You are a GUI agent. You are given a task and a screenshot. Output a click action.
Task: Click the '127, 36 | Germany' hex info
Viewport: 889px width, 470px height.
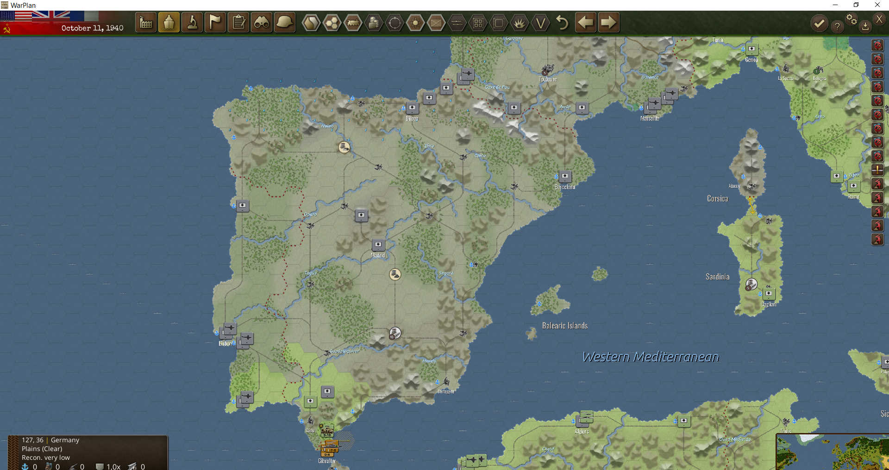[x=50, y=440]
